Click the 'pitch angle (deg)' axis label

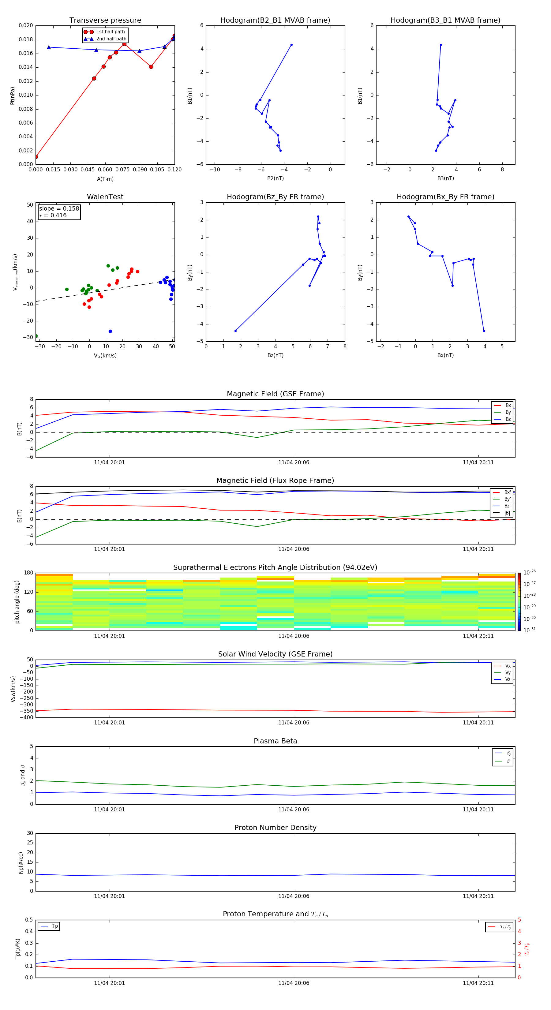pyautogui.click(x=17, y=602)
